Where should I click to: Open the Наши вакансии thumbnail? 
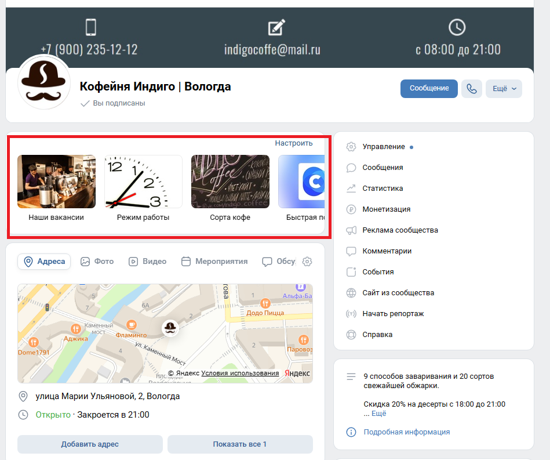click(56, 182)
